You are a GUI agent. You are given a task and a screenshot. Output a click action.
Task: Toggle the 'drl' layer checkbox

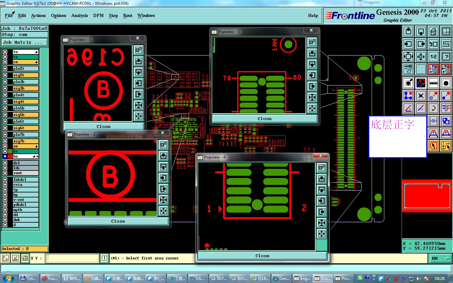pos(5,163)
